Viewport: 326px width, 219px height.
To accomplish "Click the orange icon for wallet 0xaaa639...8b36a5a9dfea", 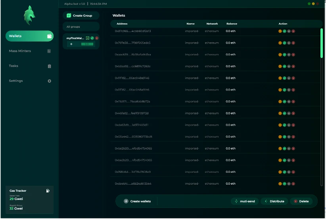I will click(x=280, y=55).
